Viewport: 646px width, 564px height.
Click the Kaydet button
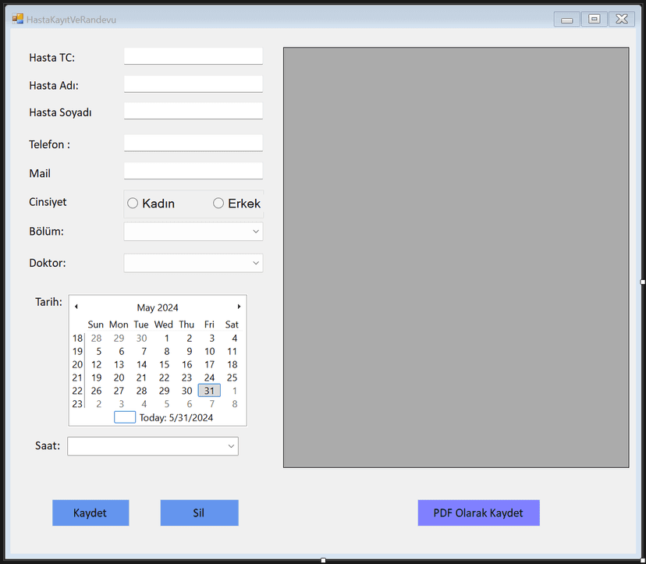[91, 513]
